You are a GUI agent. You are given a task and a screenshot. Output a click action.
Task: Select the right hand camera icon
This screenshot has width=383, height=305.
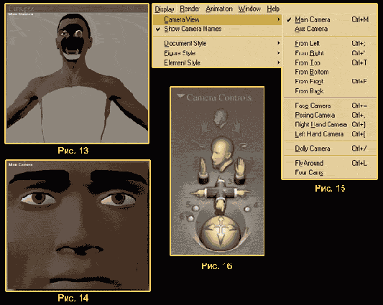pyautogui.click(x=240, y=171)
